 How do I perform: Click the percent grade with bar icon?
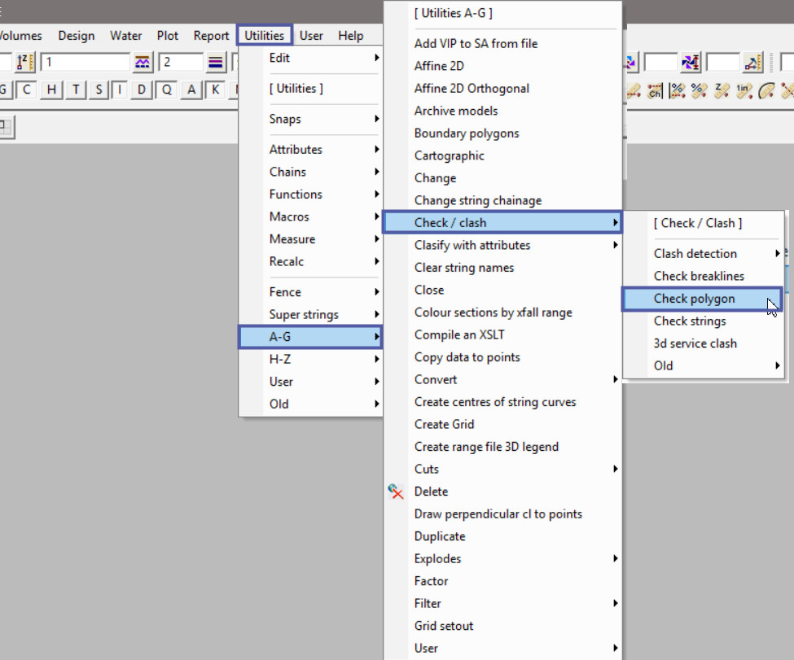tap(677, 91)
